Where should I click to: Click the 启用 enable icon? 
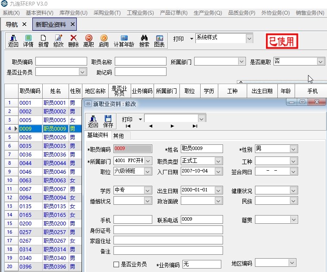(x=104, y=41)
